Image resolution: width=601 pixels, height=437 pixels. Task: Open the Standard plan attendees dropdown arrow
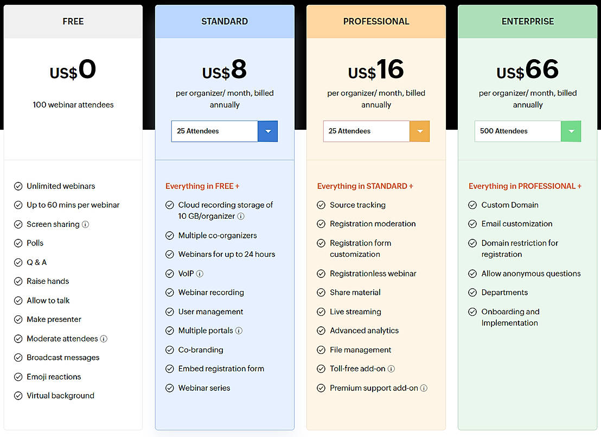click(x=268, y=131)
